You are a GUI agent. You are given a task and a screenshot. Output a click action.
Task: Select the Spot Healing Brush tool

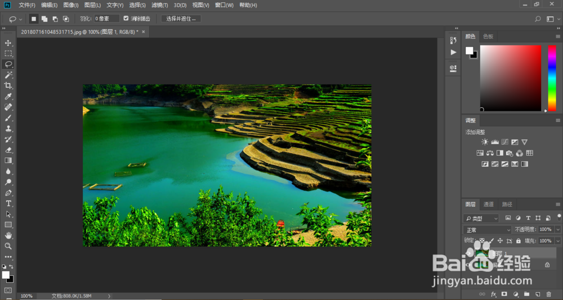pyautogui.click(x=8, y=107)
